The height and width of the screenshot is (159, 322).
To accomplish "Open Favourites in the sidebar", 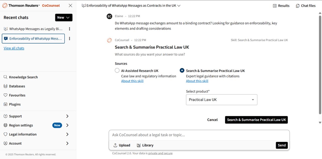I will [17, 95].
